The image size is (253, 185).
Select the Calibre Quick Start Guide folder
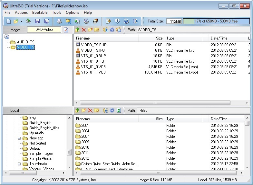coord(110,164)
